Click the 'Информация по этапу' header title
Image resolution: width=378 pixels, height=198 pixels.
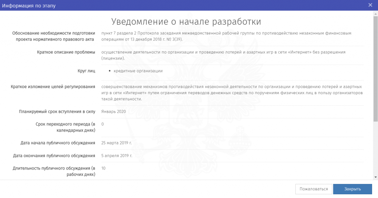29,5
